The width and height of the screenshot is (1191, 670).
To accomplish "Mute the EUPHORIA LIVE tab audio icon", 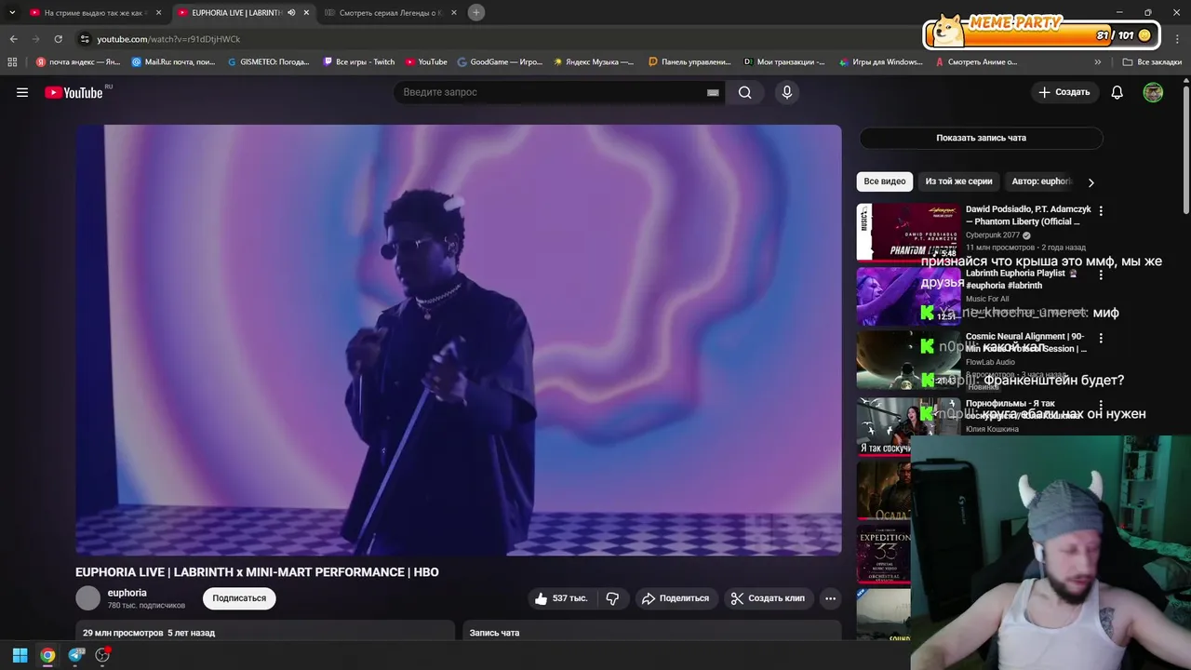I will click(x=291, y=13).
